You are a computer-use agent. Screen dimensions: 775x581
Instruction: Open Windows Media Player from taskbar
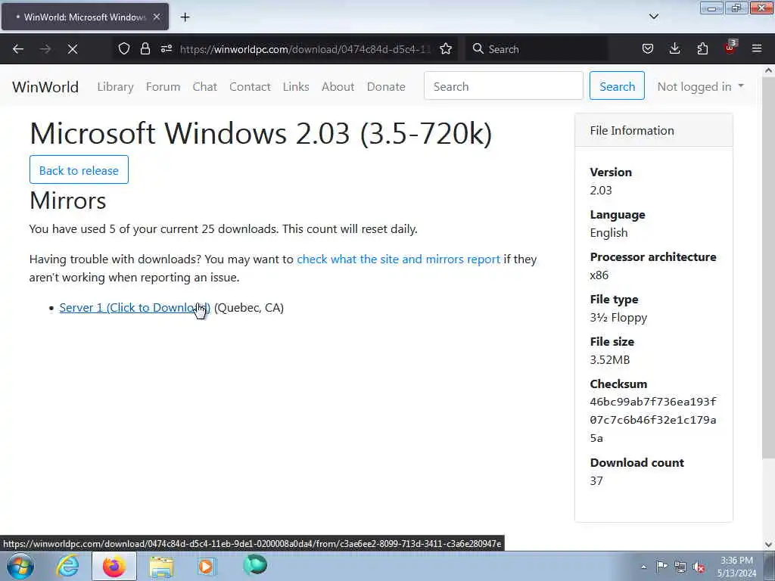point(207,566)
